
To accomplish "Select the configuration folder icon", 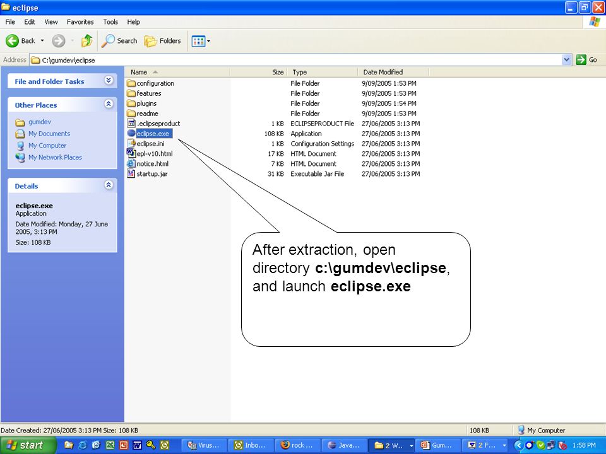I will pos(131,83).
